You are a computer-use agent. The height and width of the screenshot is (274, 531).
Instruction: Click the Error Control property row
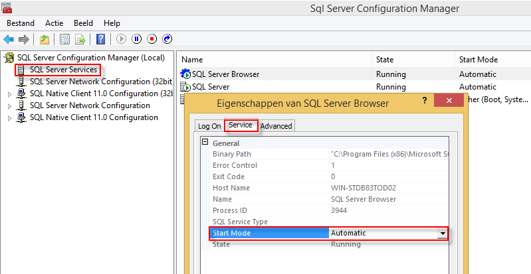[329, 165]
